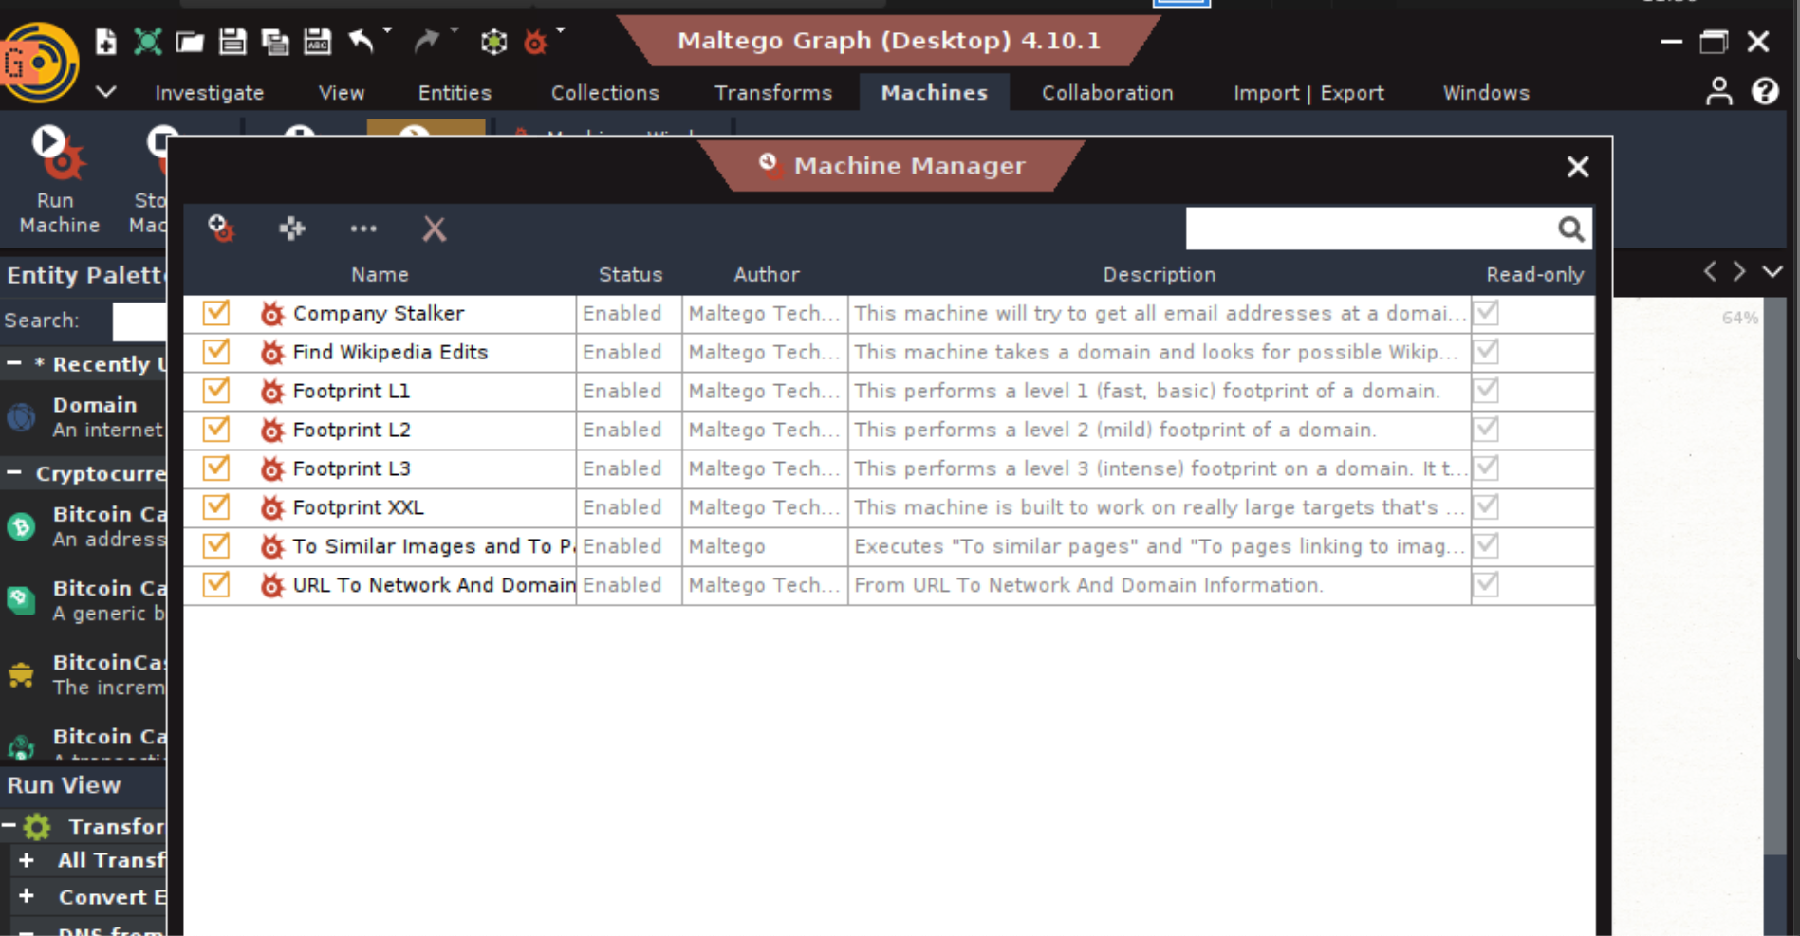Open the redo history dropdown arrow

[454, 30]
